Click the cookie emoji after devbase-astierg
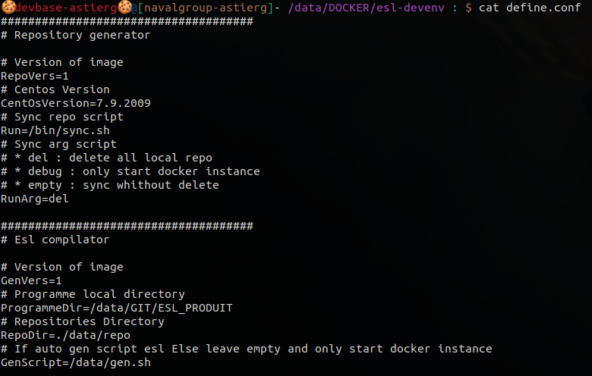The width and height of the screenshot is (592, 376). (125, 8)
